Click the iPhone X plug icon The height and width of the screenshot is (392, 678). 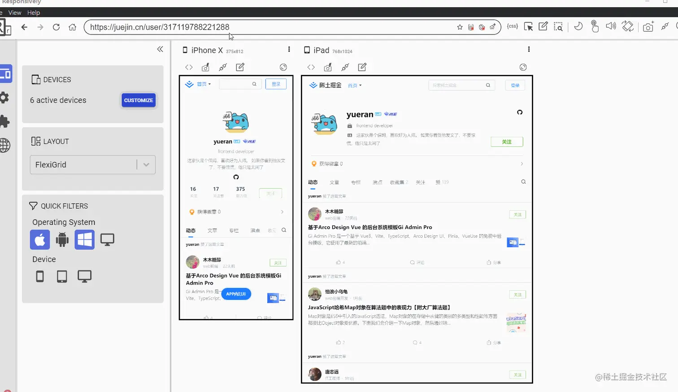222,67
